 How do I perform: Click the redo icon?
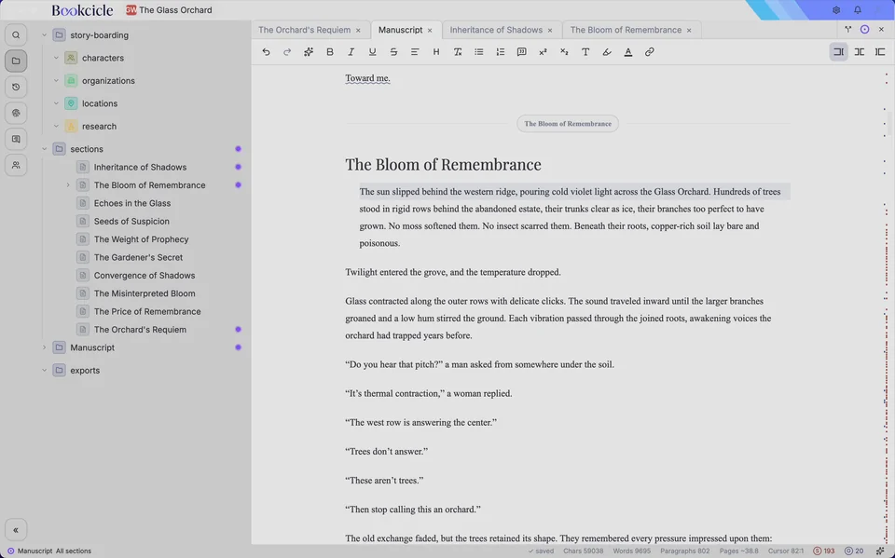[287, 52]
